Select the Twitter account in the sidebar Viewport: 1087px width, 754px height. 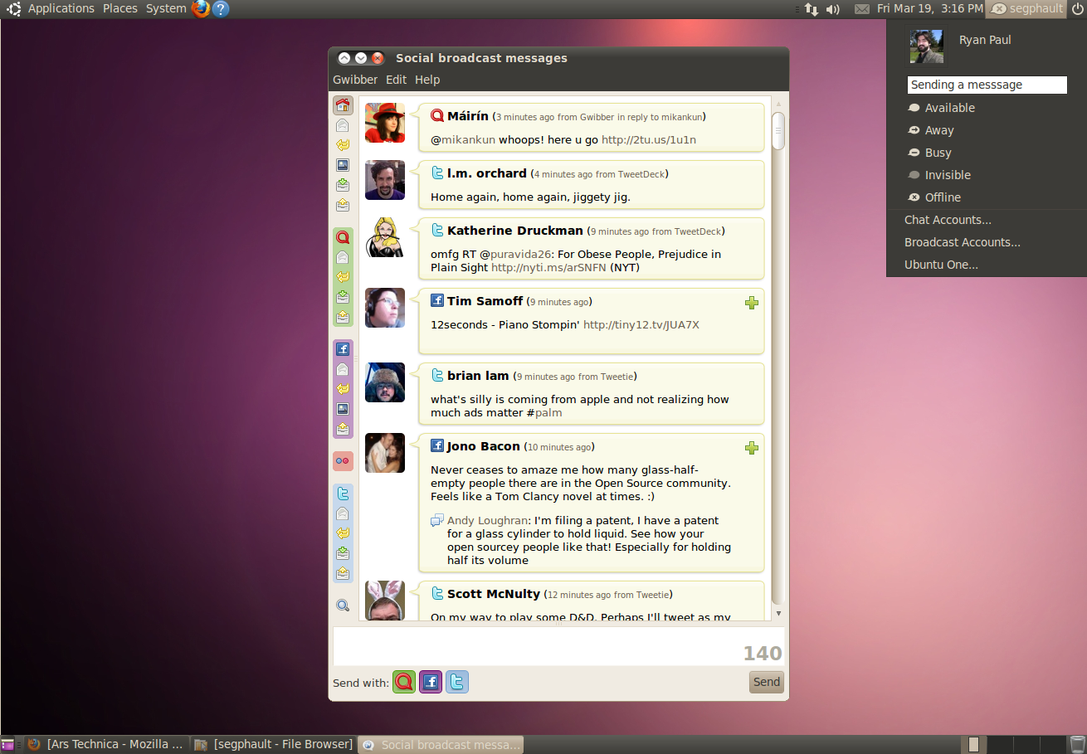tap(343, 494)
